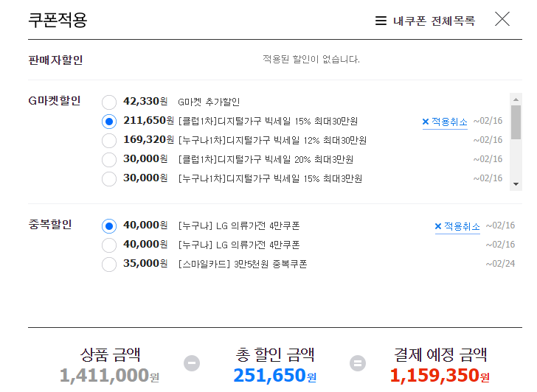
Task: Click the [스마일카드] 3만5천원 중복쿠폰 label
Action: click(x=243, y=264)
